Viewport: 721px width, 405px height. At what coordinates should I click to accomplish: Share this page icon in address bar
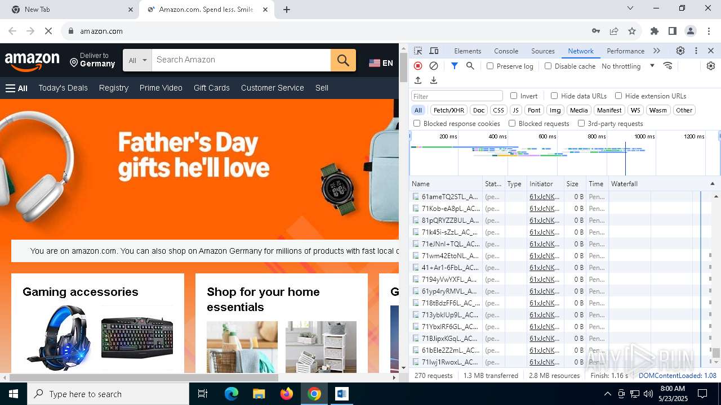click(x=614, y=31)
